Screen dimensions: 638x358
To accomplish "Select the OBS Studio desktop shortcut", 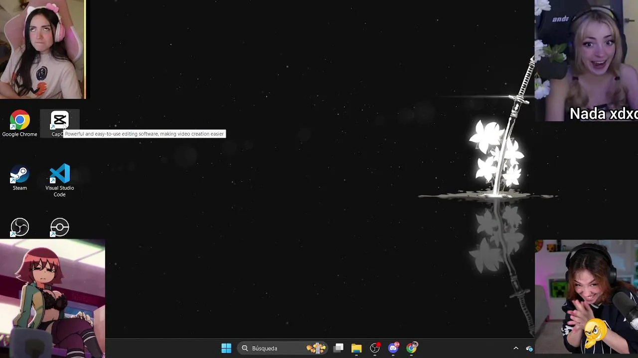I will coord(19,228).
